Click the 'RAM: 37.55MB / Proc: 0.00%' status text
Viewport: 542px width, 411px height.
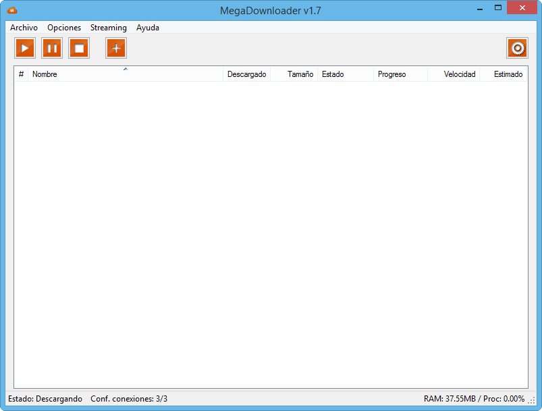point(475,399)
